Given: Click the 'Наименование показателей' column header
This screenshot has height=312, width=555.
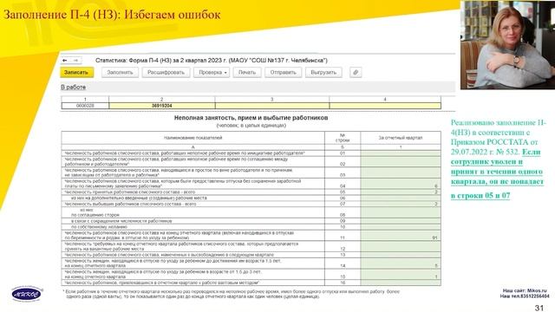Looking at the screenshot, I should coord(193,138).
